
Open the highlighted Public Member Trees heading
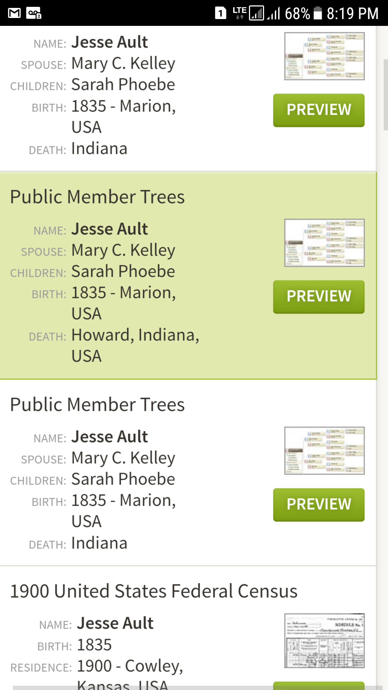point(97,197)
